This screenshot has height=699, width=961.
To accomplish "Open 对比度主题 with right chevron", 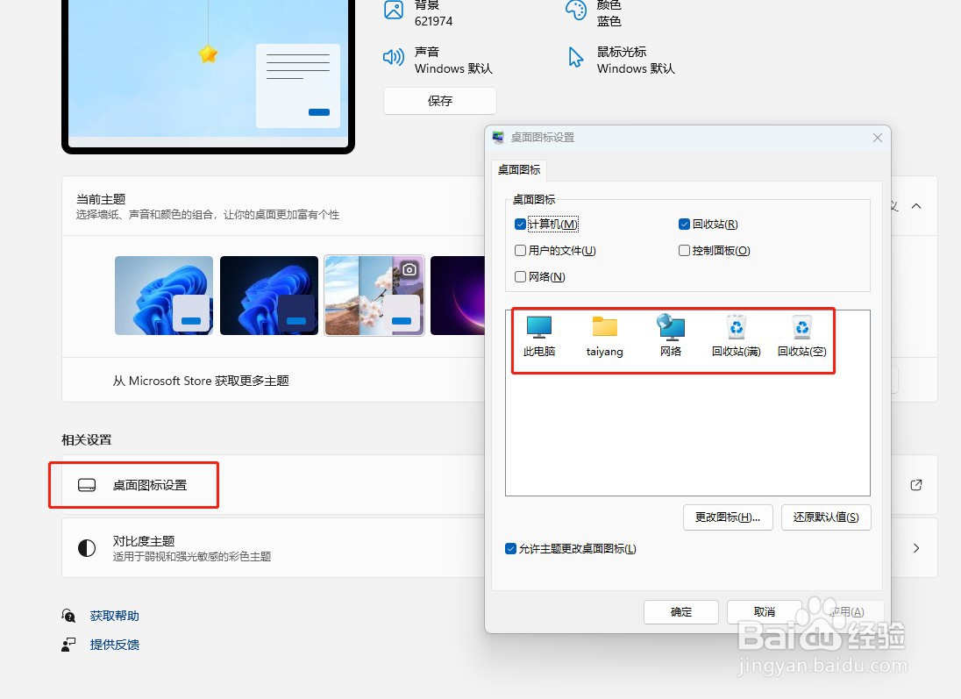I will 916,548.
